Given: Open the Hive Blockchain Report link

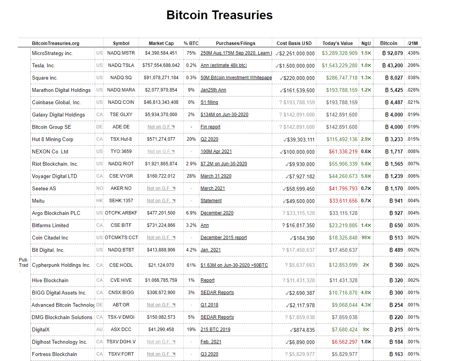Looking at the screenshot, I should [x=207, y=280].
